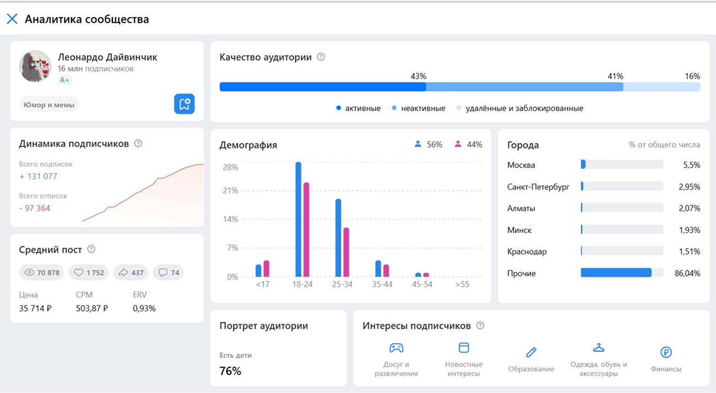Click the blue bookmark save icon
This screenshot has height=393, width=716.
185,103
